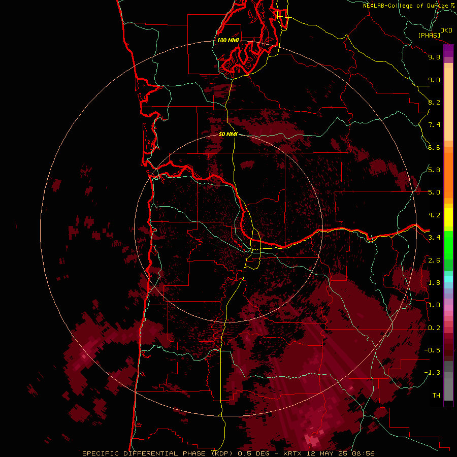Click the 2.6 value on the color scale
The height and width of the screenshot is (457, 457).
coord(434,260)
